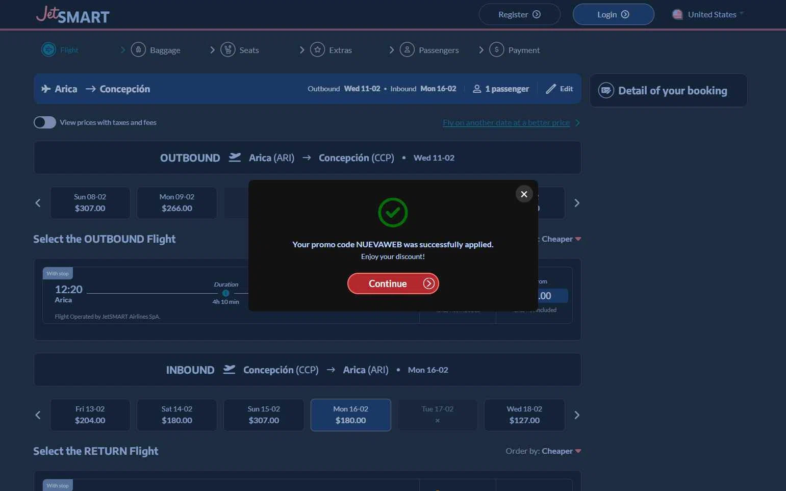Click the booking detail ticket icon

606,90
